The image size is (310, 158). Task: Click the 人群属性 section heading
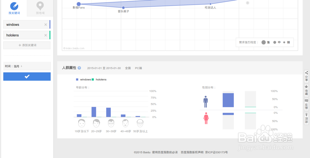pos(69,68)
